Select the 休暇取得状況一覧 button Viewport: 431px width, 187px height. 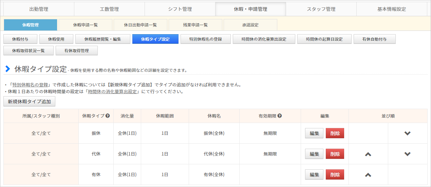click(28, 51)
